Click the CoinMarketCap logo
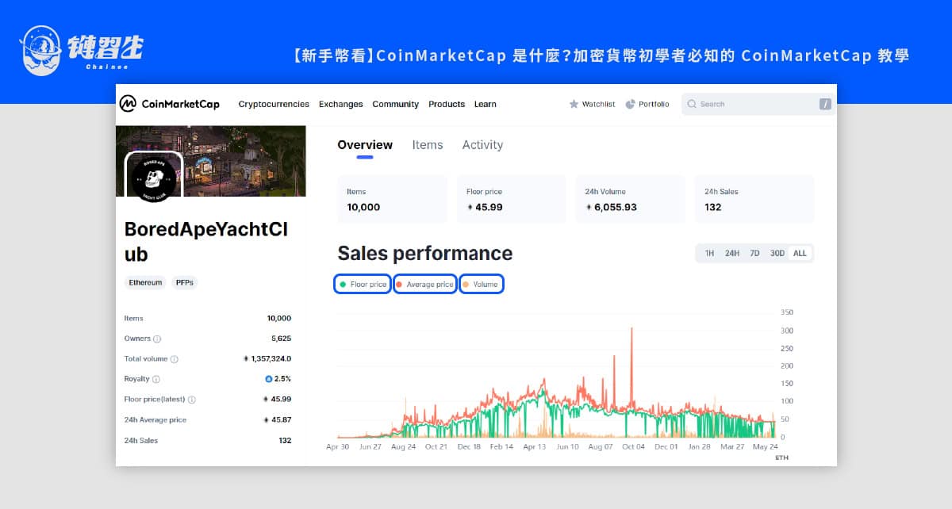 point(169,104)
